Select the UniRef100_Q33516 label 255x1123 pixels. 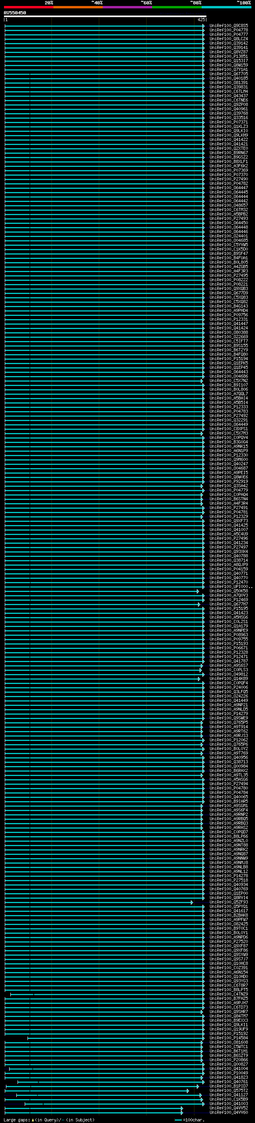pos(228,118)
